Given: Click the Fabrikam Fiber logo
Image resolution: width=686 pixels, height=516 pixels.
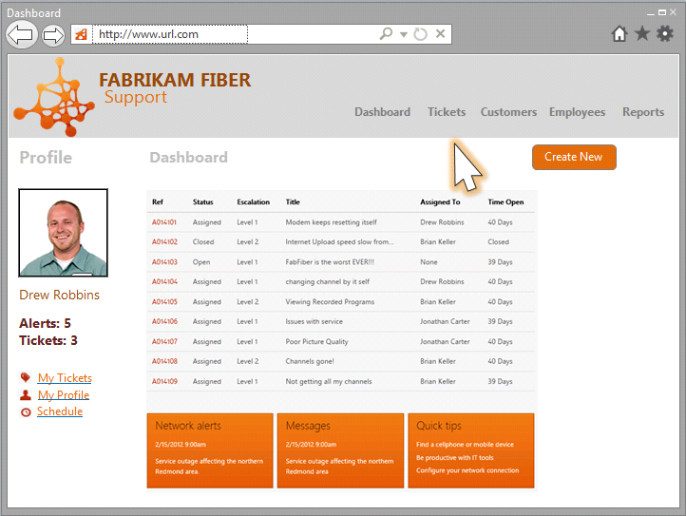Looking at the screenshot, I should (53, 96).
